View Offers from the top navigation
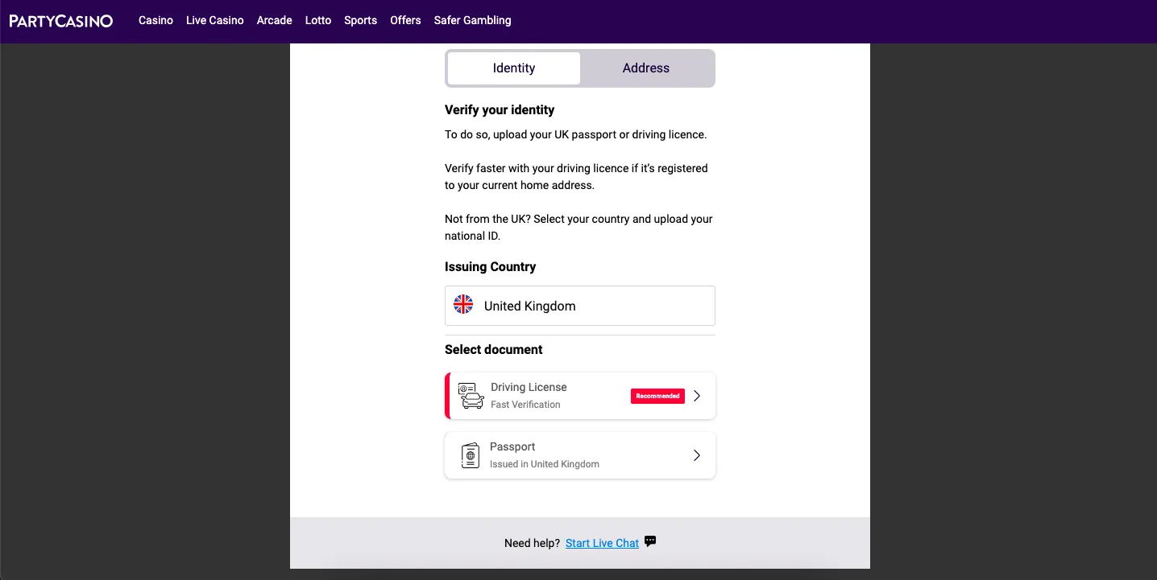The height and width of the screenshot is (580, 1157). click(405, 20)
